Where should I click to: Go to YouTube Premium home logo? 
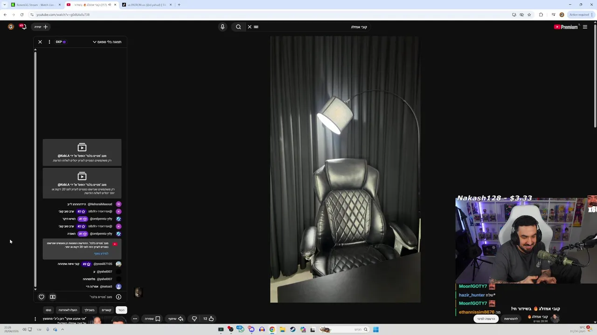point(566,27)
